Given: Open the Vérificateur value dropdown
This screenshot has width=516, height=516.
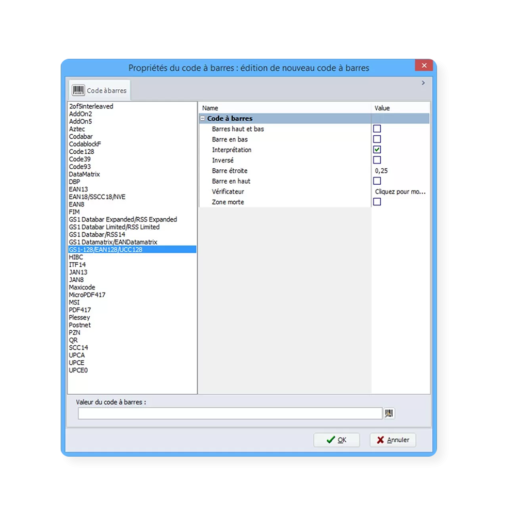Looking at the screenshot, I should pos(400,191).
